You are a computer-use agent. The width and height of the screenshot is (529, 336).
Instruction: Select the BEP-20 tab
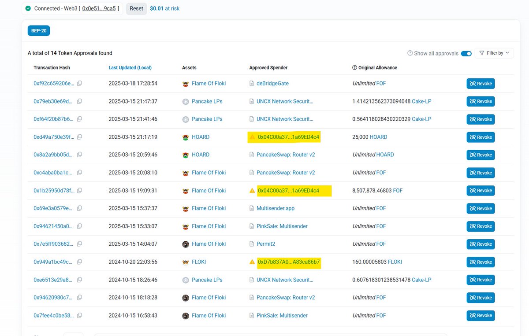point(39,31)
